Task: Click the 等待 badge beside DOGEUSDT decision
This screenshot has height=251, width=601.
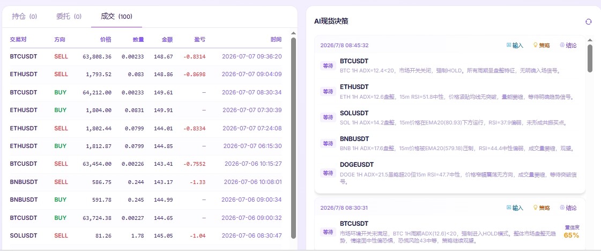Action: [328, 173]
